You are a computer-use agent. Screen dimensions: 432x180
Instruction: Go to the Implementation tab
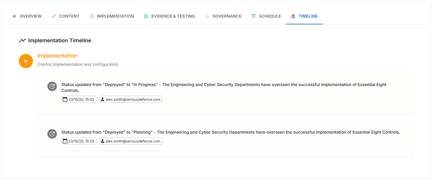[x=112, y=16]
